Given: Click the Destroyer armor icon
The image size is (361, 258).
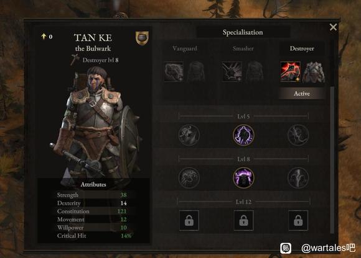Looking at the screenshot, I should 314,72.
